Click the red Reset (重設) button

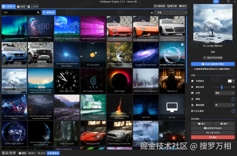point(213,137)
